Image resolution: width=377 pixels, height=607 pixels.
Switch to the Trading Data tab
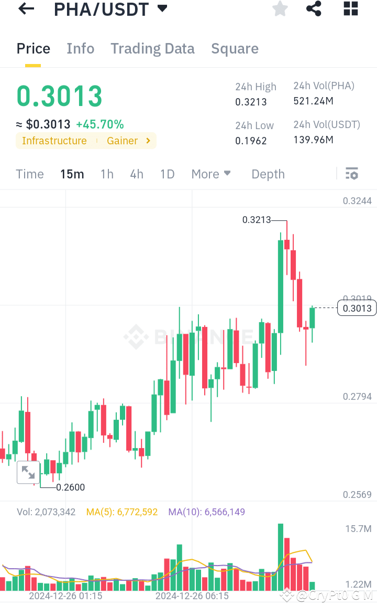coord(152,48)
